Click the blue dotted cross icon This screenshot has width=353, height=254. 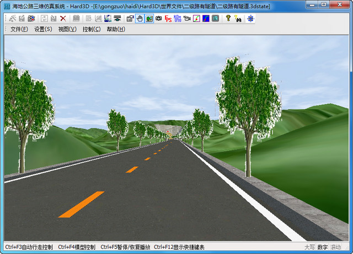pyautogui.click(x=251, y=18)
